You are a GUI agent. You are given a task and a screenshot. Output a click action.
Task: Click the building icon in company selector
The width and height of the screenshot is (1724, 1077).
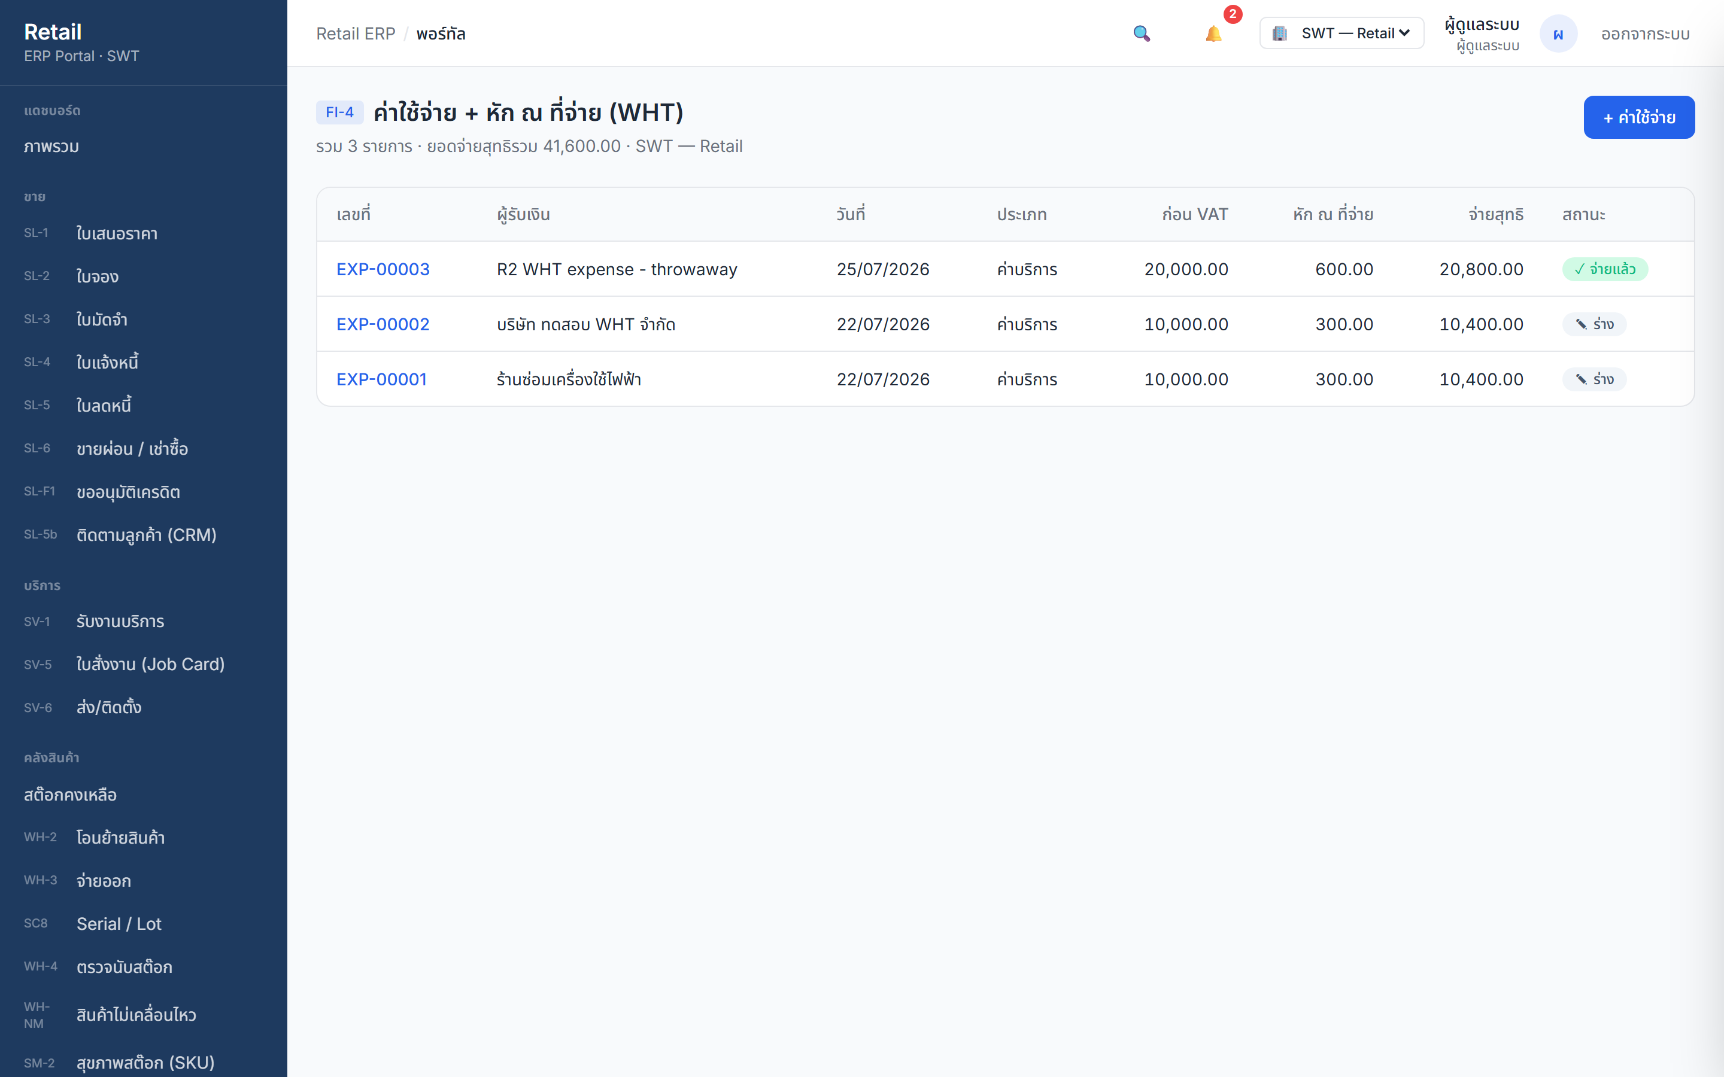pos(1279,34)
